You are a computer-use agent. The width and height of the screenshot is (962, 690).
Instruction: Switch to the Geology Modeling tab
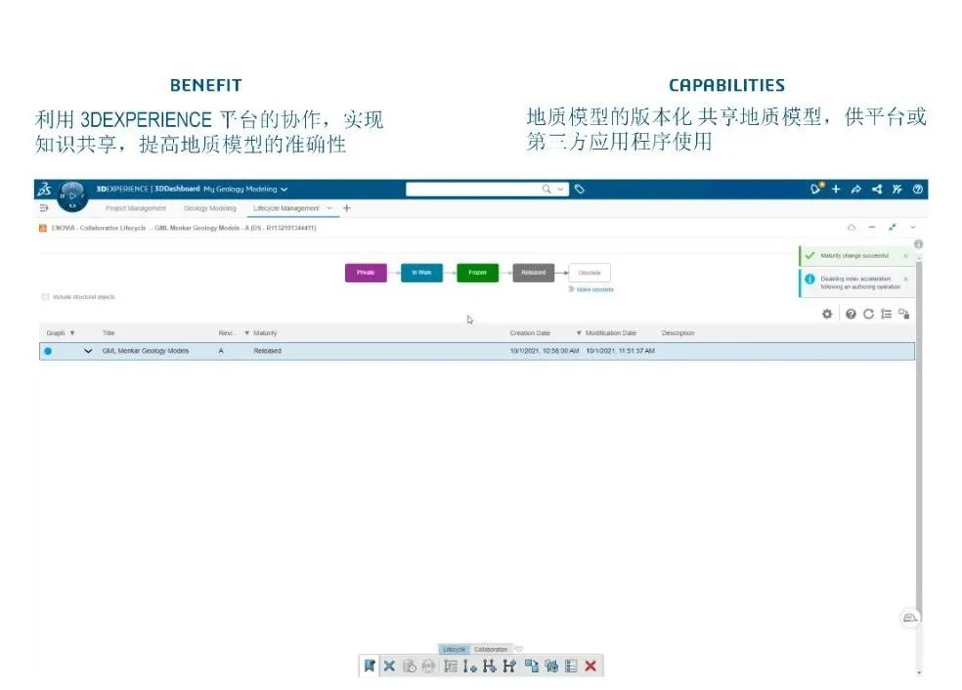[x=209, y=208]
